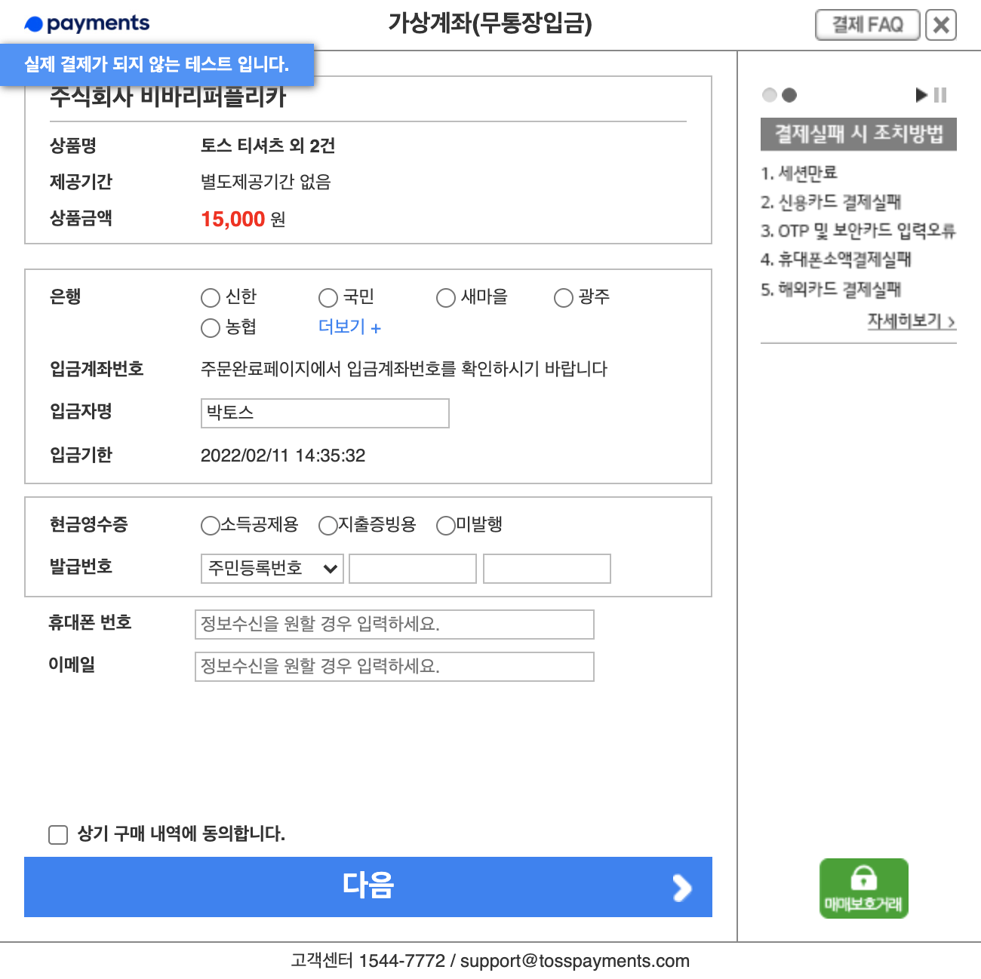
Task: Check 상기 구매 내역에 동의합니다 checkbox
Action: 58,835
